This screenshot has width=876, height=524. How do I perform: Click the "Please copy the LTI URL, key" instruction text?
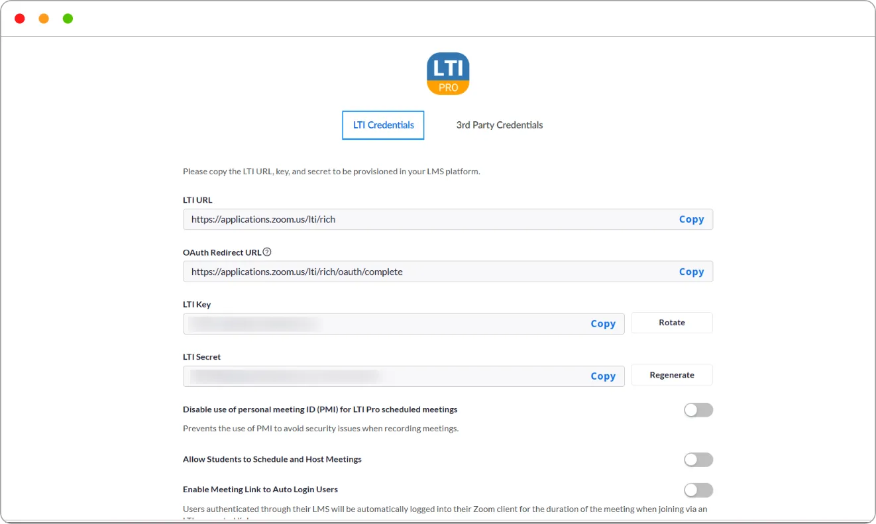(x=331, y=172)
